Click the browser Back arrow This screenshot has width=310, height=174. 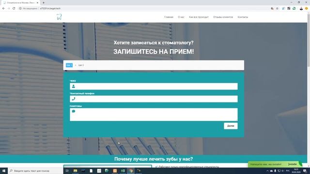3,9
